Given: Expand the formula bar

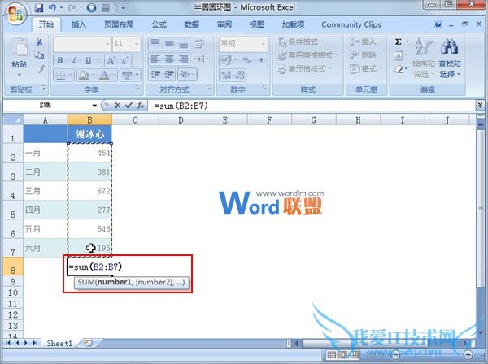Looking at the screenshot, I should [x=480, y=106].
